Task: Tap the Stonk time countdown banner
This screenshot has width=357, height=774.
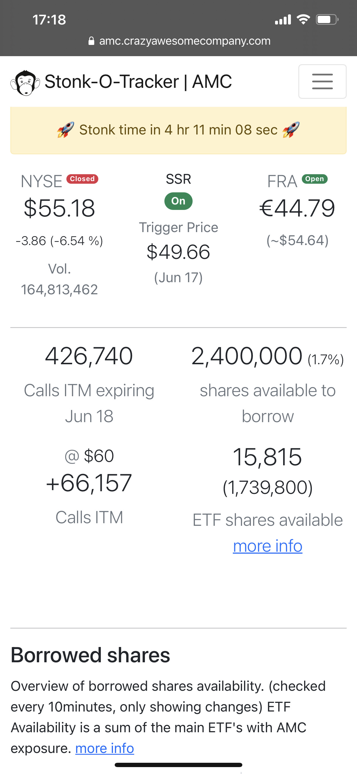Action: pyautogui.click(x=178, y=130)
